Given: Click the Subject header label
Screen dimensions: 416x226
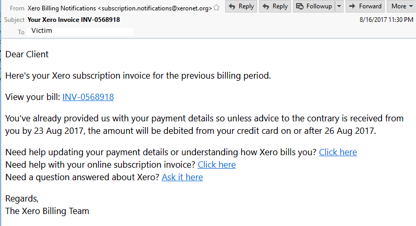Looking at the screenshot, I should click(14, 20).
